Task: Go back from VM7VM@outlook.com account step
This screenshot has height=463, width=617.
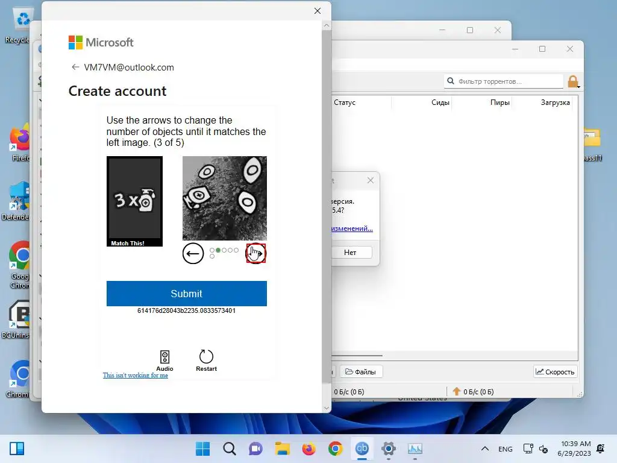Action: [75, 68]
